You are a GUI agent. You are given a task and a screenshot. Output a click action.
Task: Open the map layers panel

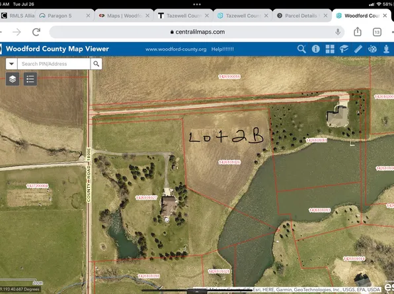[x=13, y=79]
